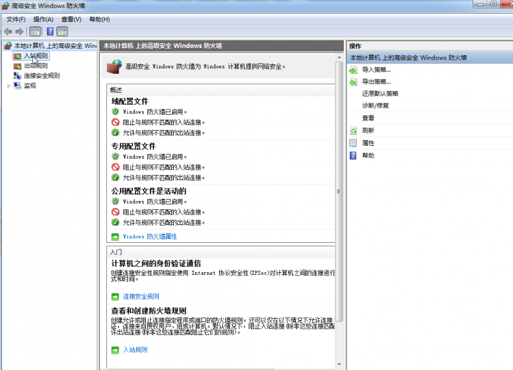
Task: Click the firewall brick-globe icon in overview
Action: coord(114,66)
